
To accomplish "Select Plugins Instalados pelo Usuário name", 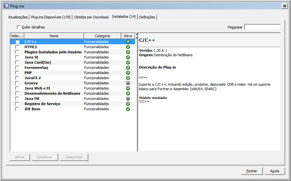I will click(53, 52).
